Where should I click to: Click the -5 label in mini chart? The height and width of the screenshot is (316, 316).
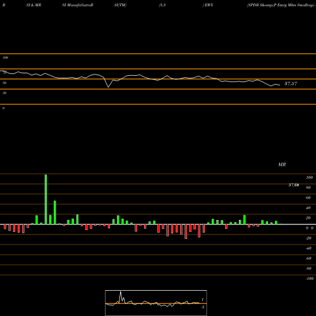202,307
